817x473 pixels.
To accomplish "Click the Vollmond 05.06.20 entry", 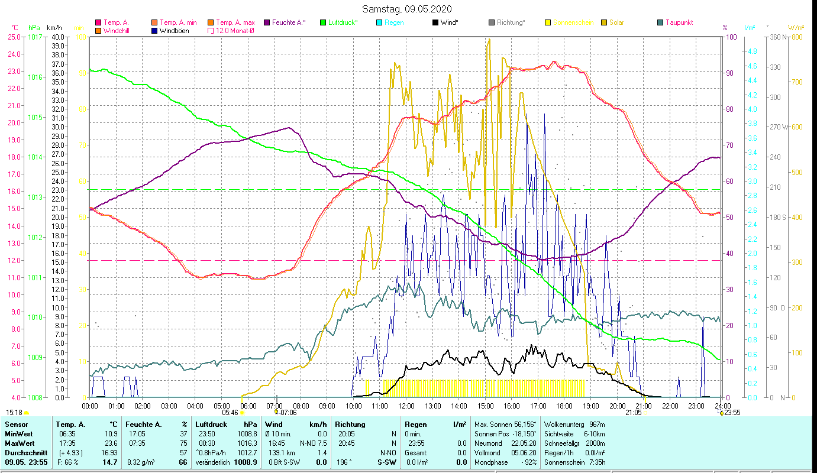I will pyautogui.click(x=506, y=452).
